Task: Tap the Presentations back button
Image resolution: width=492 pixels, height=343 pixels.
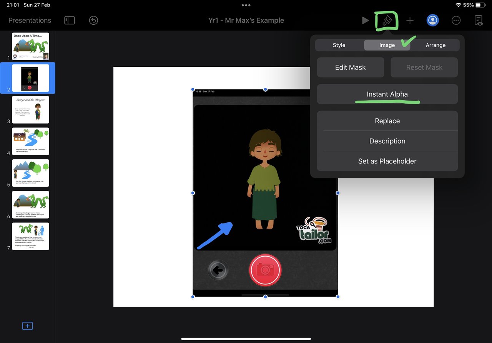Action: coord(30,20)
